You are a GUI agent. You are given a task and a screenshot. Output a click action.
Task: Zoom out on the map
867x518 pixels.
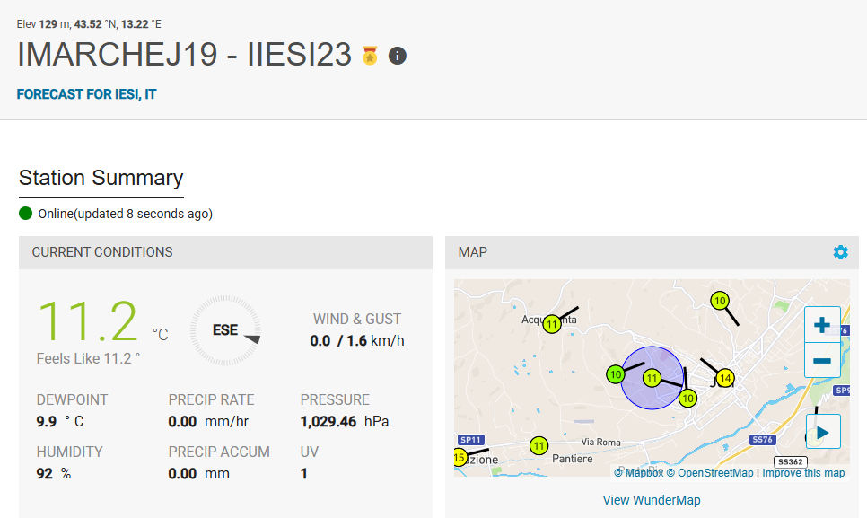[x=821, y=361]
